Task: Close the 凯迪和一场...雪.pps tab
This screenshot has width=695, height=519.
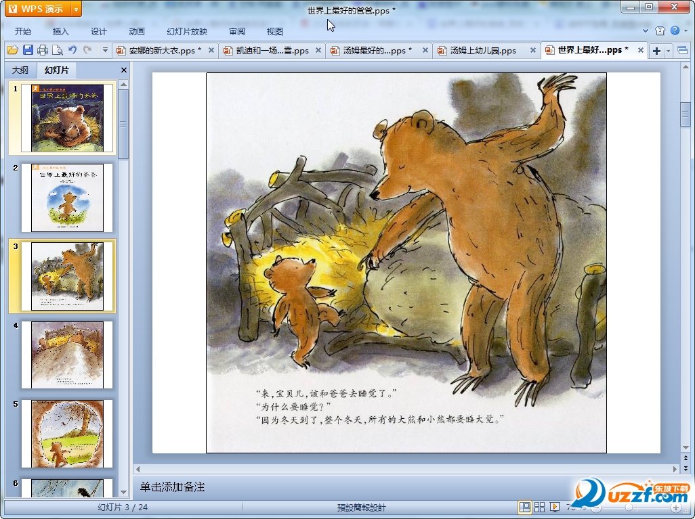Action: pyautogui.click(x=318, y=51)
